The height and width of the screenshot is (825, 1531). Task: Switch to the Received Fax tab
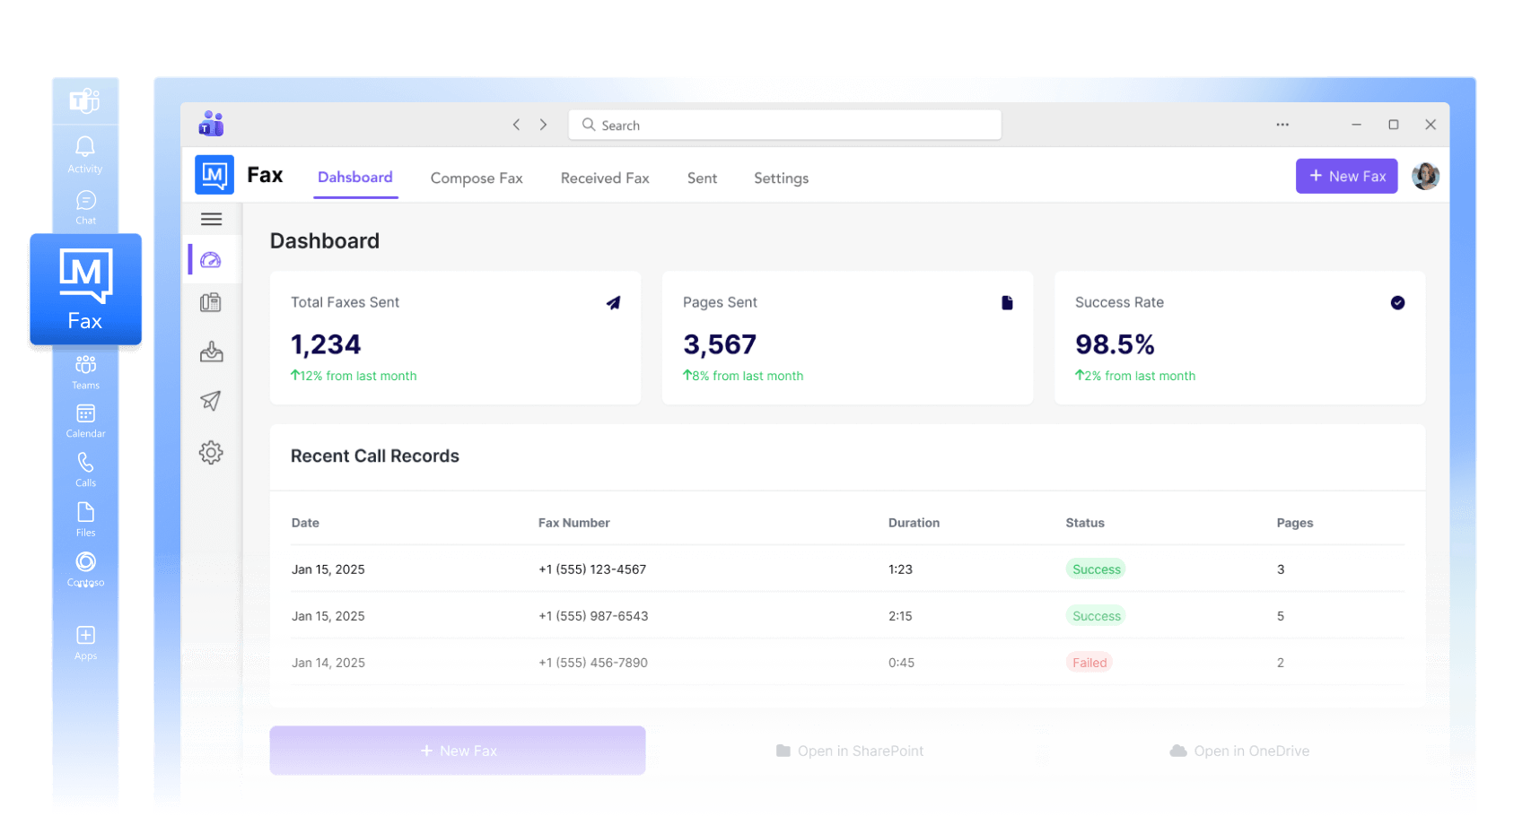coord(605,178)
